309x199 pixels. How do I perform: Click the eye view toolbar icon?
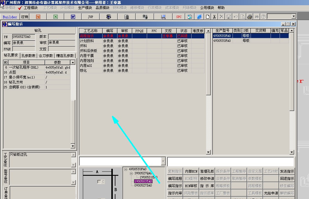(109, 17)
